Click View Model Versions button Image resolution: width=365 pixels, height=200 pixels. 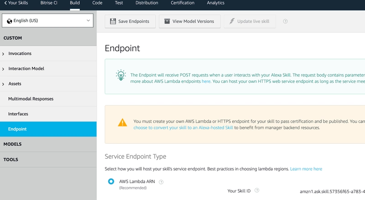[x=190, y=21]
